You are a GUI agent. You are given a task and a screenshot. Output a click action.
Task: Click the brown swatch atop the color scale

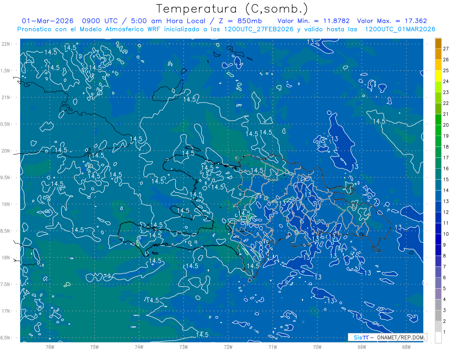438,43
